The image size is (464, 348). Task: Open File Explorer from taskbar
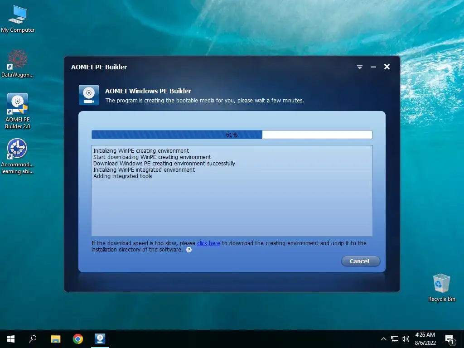tap(55, 339)
